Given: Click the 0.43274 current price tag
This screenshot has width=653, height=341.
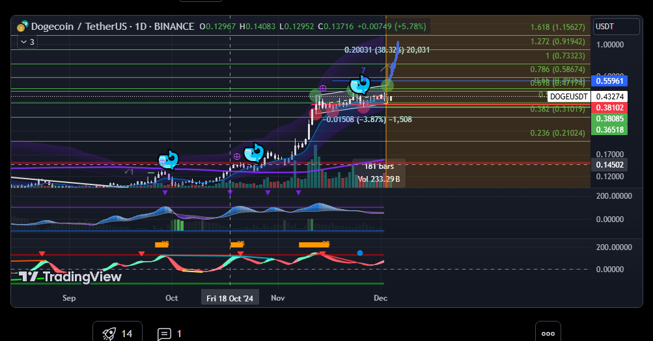Looking at the screenshot, I should 609,97.
